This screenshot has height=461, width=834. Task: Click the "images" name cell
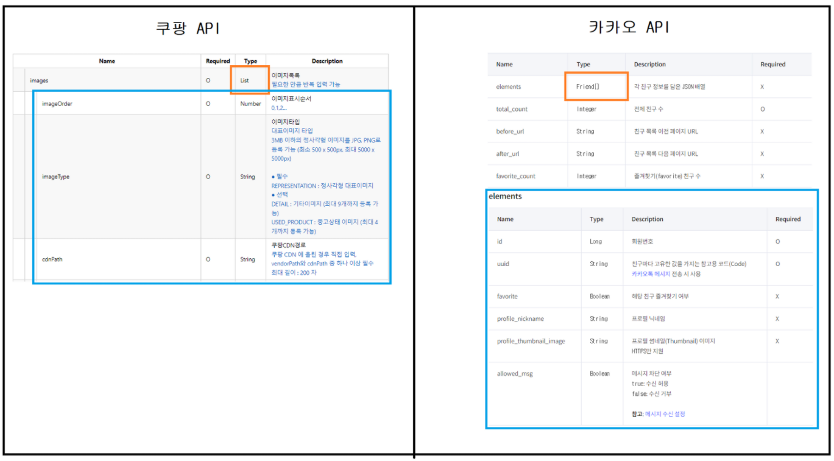coord(39,80)
